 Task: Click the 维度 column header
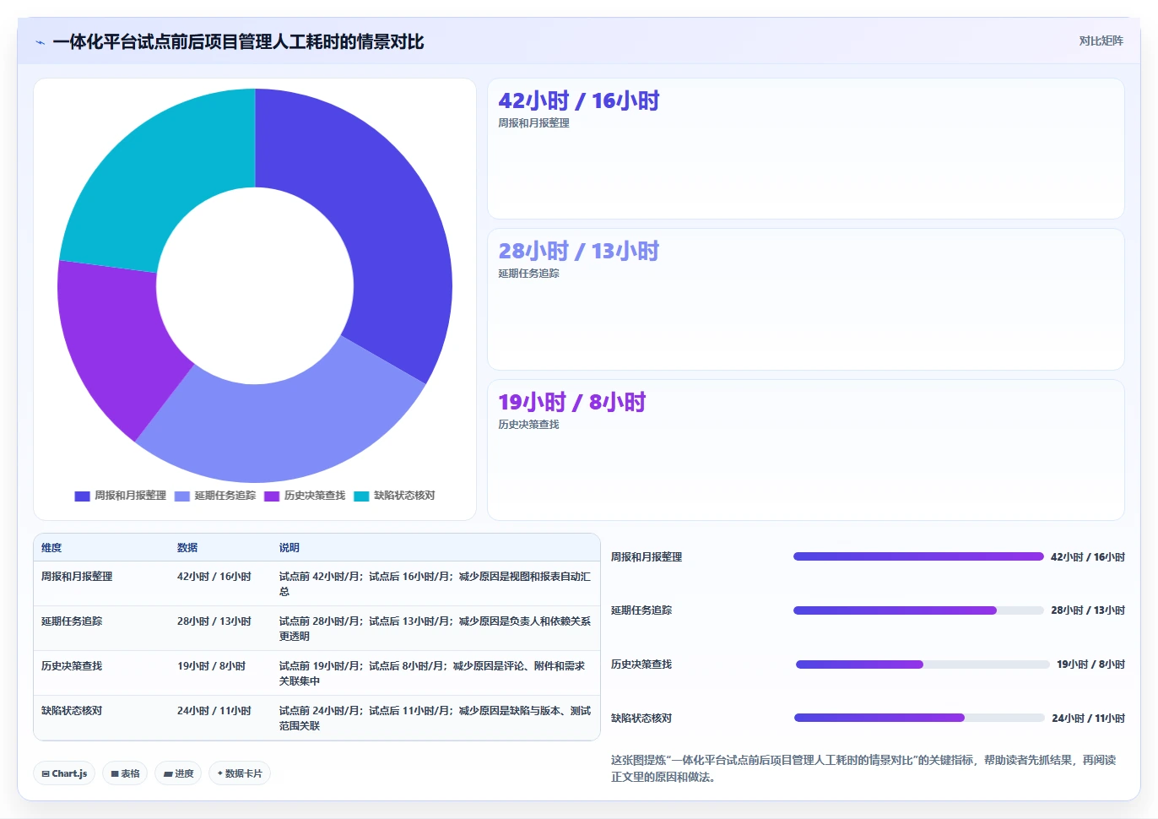[x=51, y=548]
